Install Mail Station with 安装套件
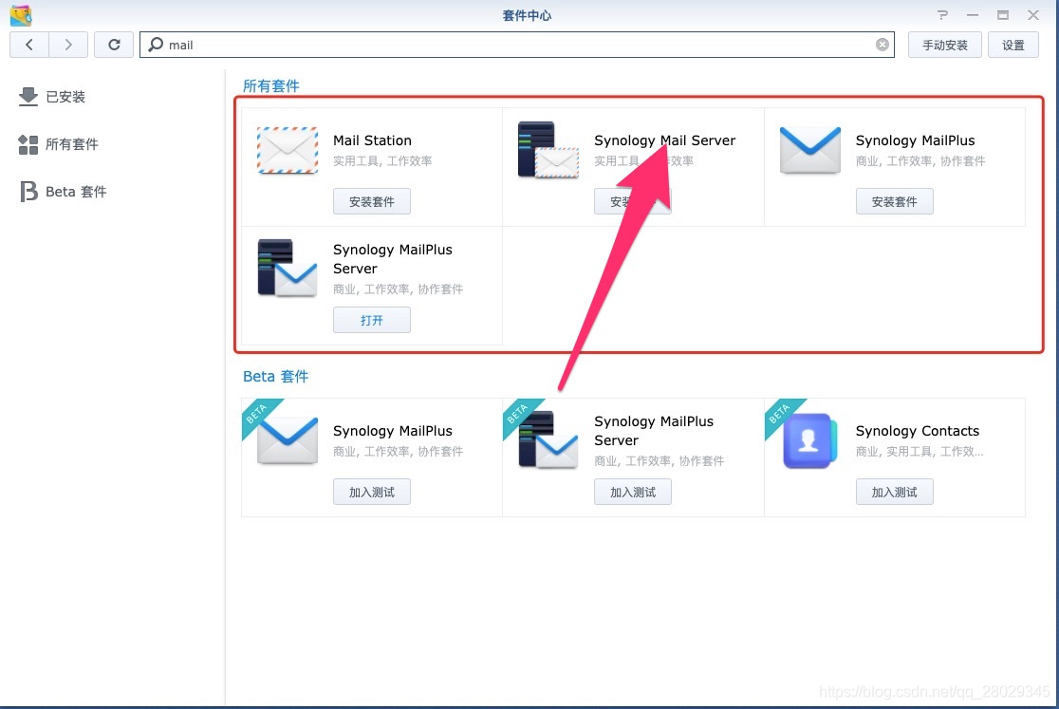The width and height of the screenshot is (1059, 709). click(371, 201)
